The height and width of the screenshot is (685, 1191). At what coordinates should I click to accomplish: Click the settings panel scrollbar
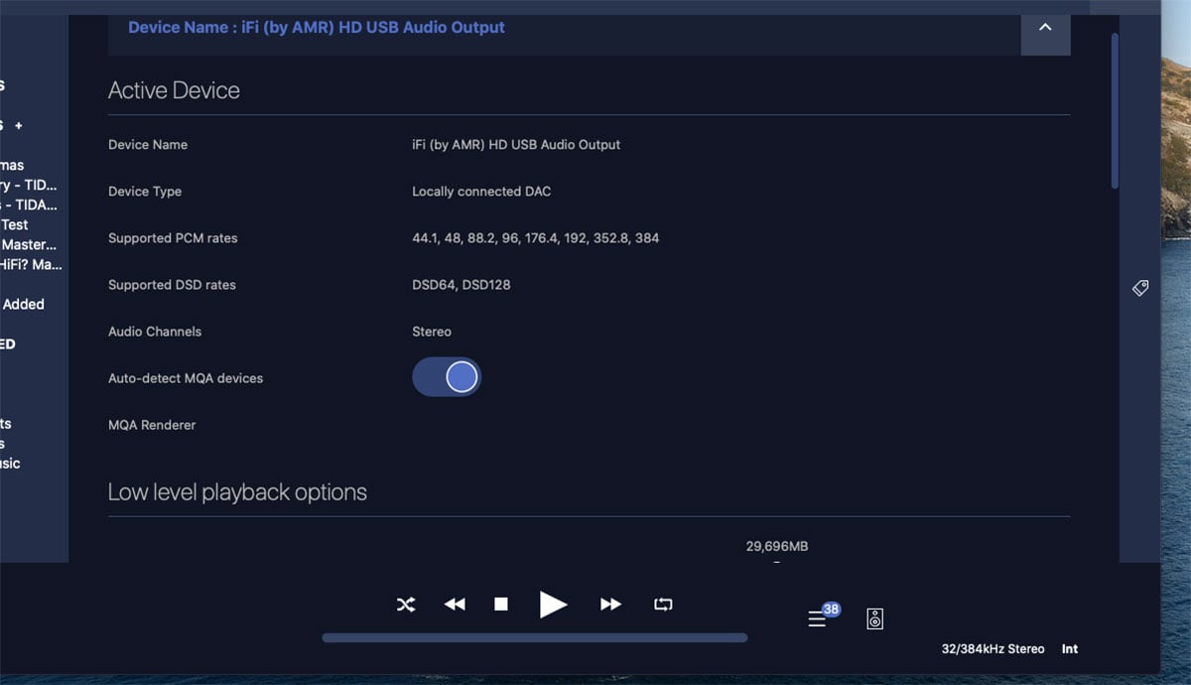coord(1115,109)
